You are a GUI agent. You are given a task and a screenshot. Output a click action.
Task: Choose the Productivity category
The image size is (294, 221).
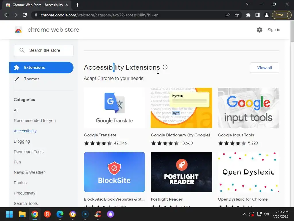click(x=25, y=193)
